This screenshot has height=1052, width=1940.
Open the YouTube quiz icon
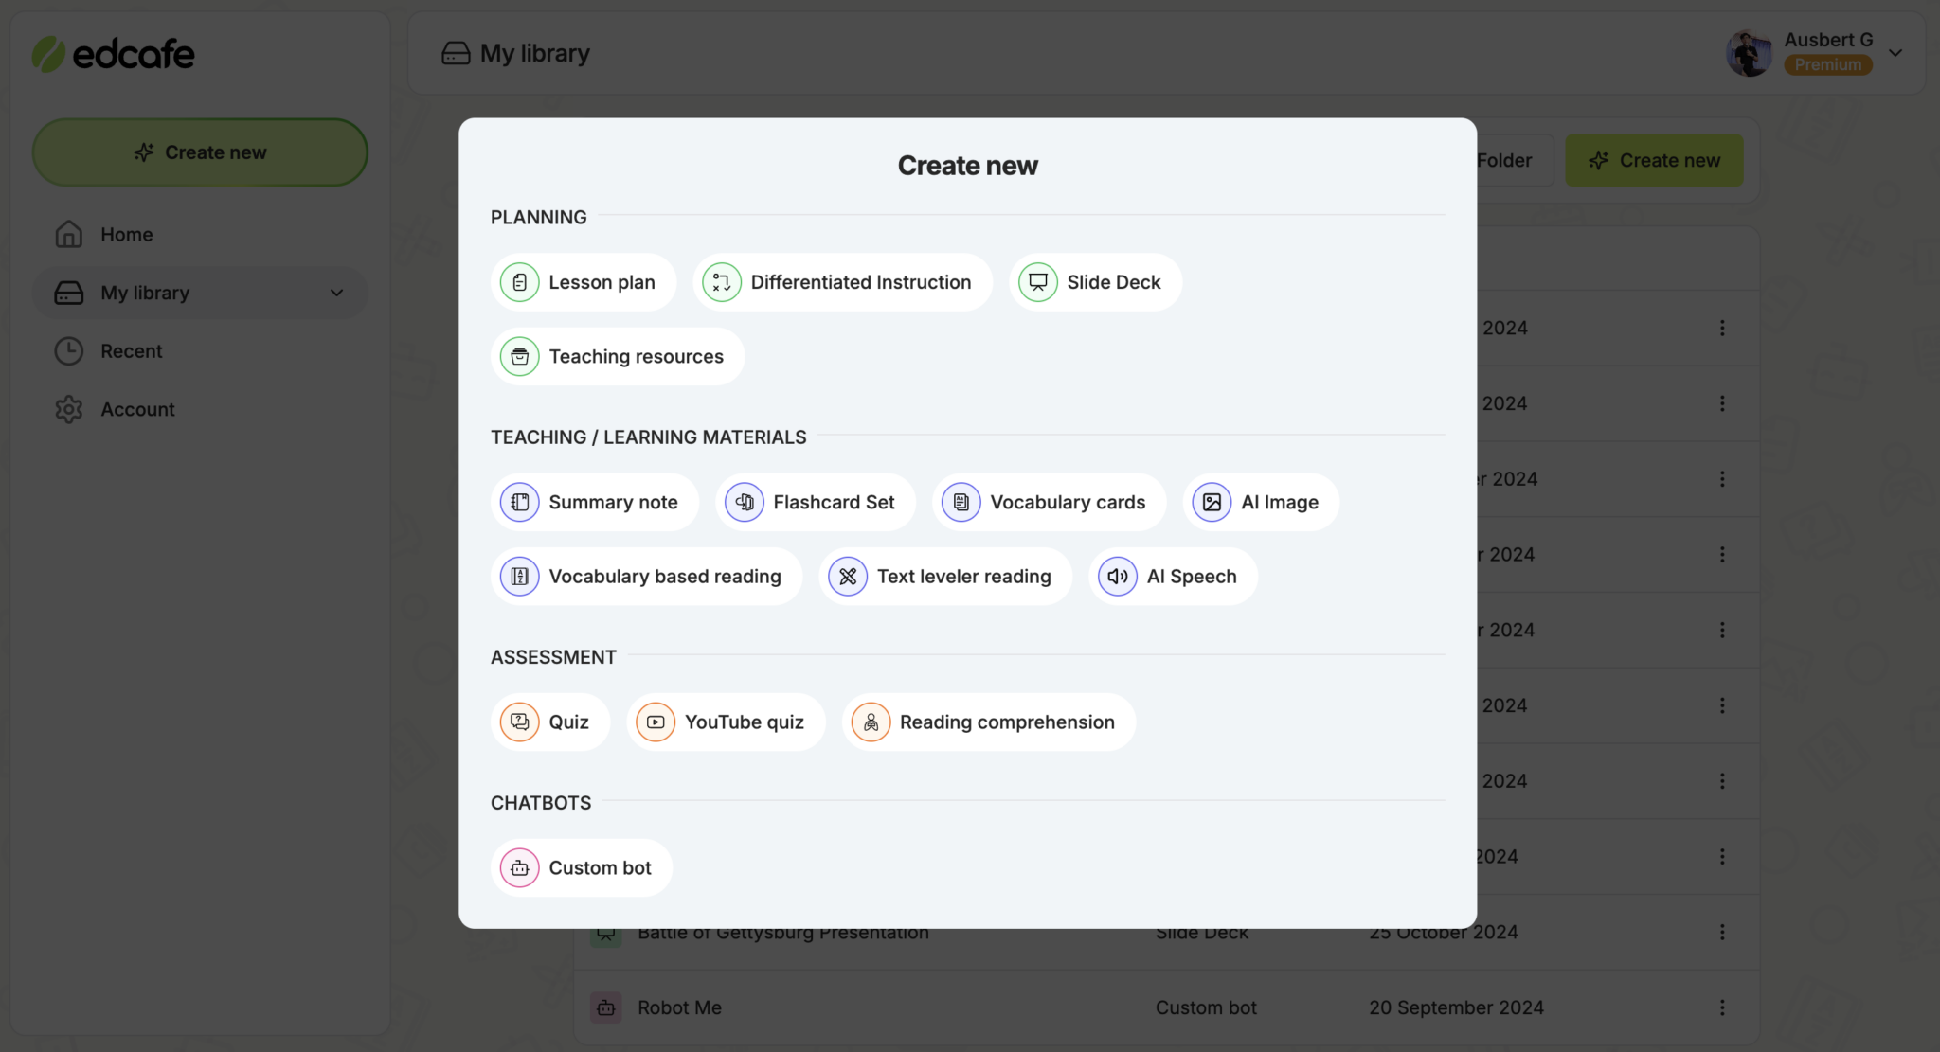click(656, 722)
